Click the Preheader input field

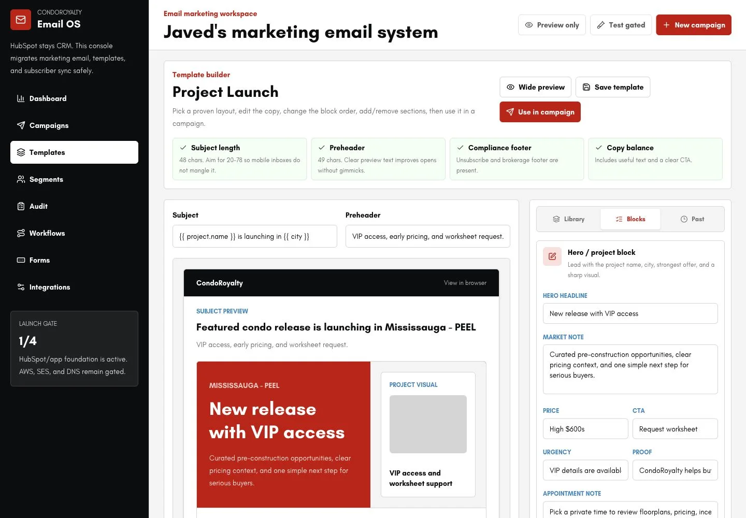pos(428,236)
